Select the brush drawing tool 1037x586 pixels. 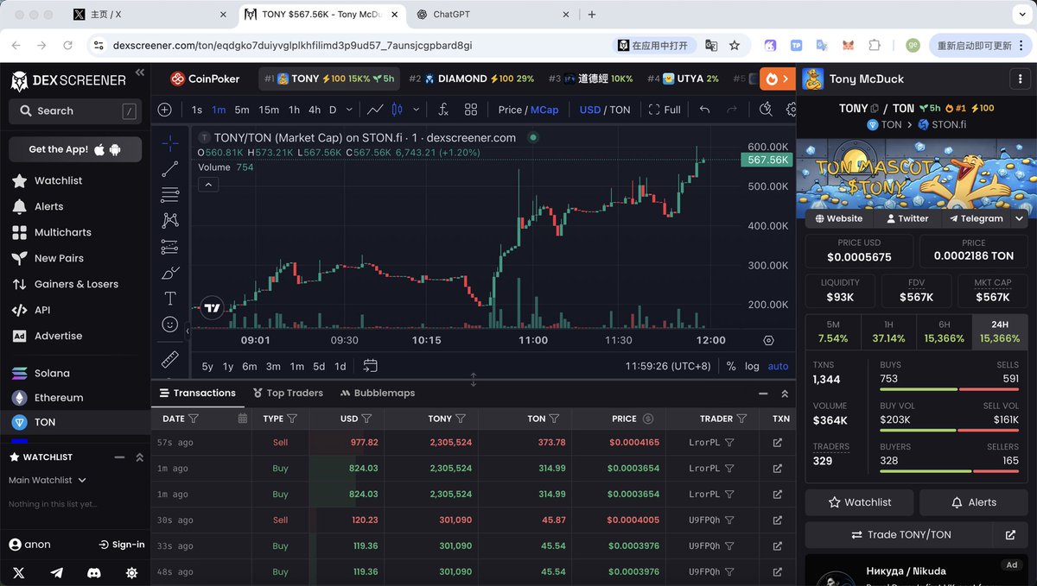pyautogui.click(x=170, y=273)
